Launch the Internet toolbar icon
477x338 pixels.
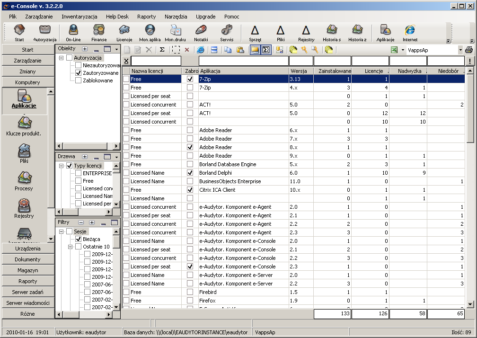coord(410,33)
